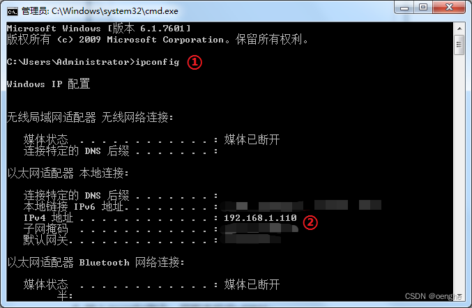The image size is (472, 308).
Task: Click the vertical scrollbar thumb
Action: [x=459, y=45]
